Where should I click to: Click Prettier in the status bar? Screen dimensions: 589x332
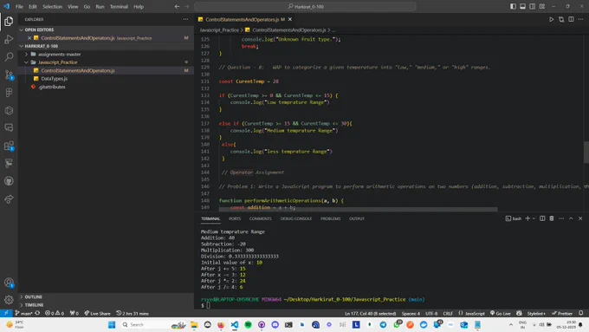click(x=562, y=313)
